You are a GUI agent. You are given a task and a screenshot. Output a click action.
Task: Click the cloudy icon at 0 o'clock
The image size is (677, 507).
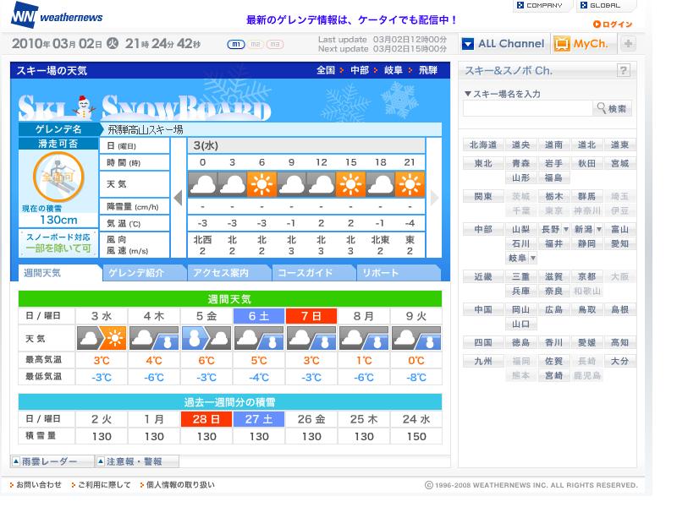pyautogui.click(x=202, y=184)
